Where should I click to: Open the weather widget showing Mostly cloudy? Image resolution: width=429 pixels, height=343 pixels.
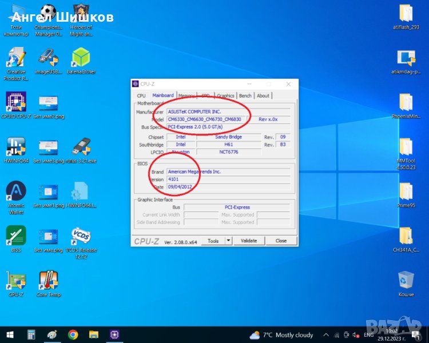tap(281, 334)
